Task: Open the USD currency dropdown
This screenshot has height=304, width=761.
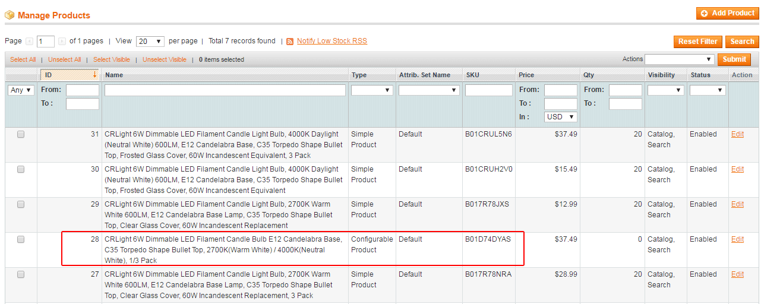Action: [561, 117]
